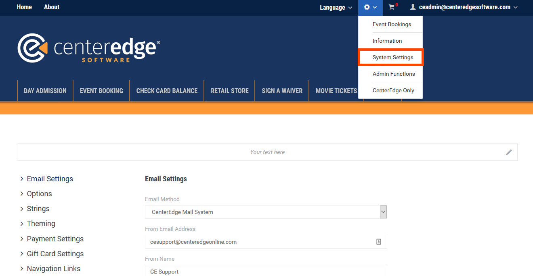This screenshot has width=533, height=276.
Task: Expand the Payment Settings chevron
Action: [x=22, y=239]
